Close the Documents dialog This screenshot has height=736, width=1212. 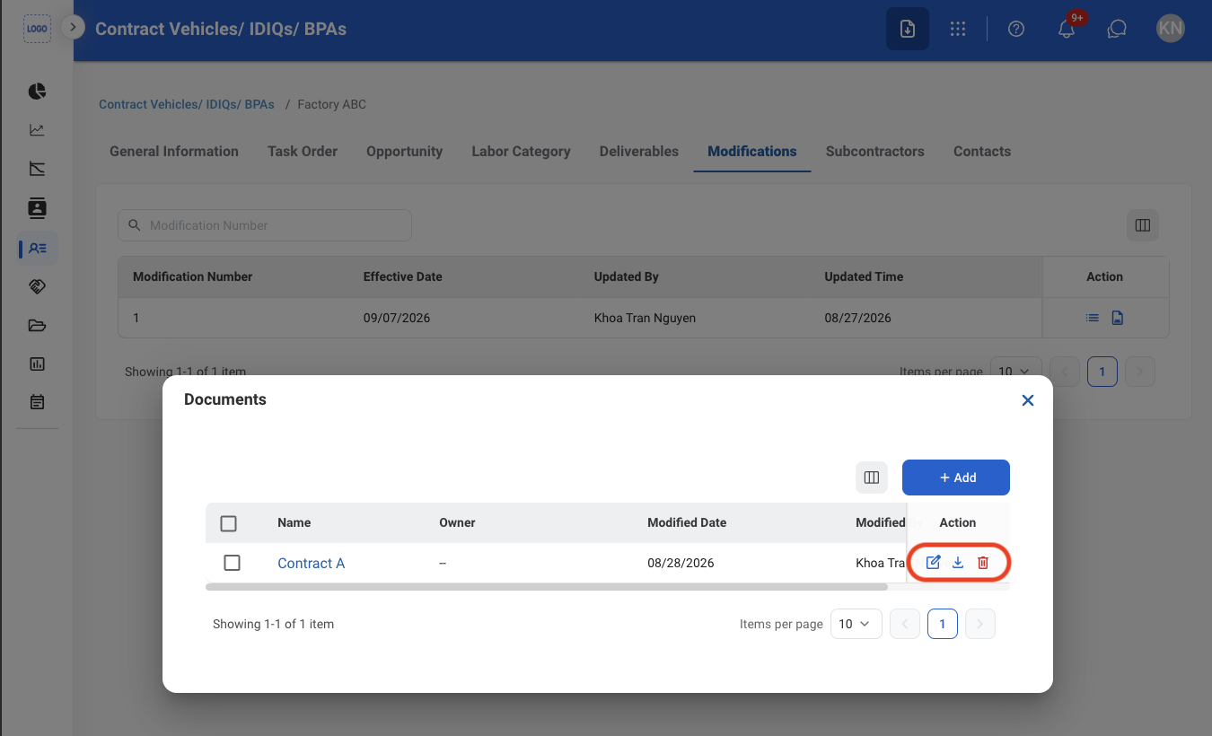1028,400
